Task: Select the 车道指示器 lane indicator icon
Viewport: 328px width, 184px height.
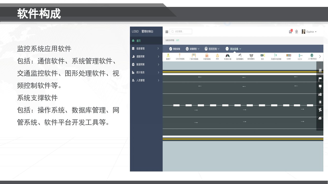Action: pyautogui.click(x=228, y=56)
